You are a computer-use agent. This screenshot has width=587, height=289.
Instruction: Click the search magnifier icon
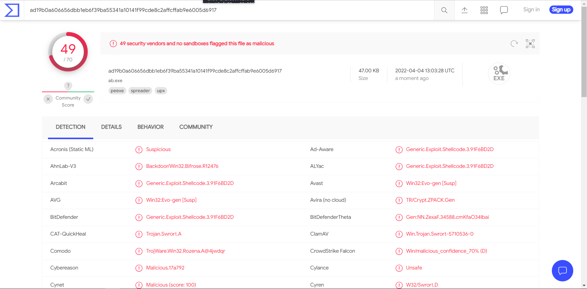tap(444, 10)
